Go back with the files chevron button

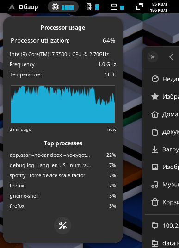(x=172, y=57)
